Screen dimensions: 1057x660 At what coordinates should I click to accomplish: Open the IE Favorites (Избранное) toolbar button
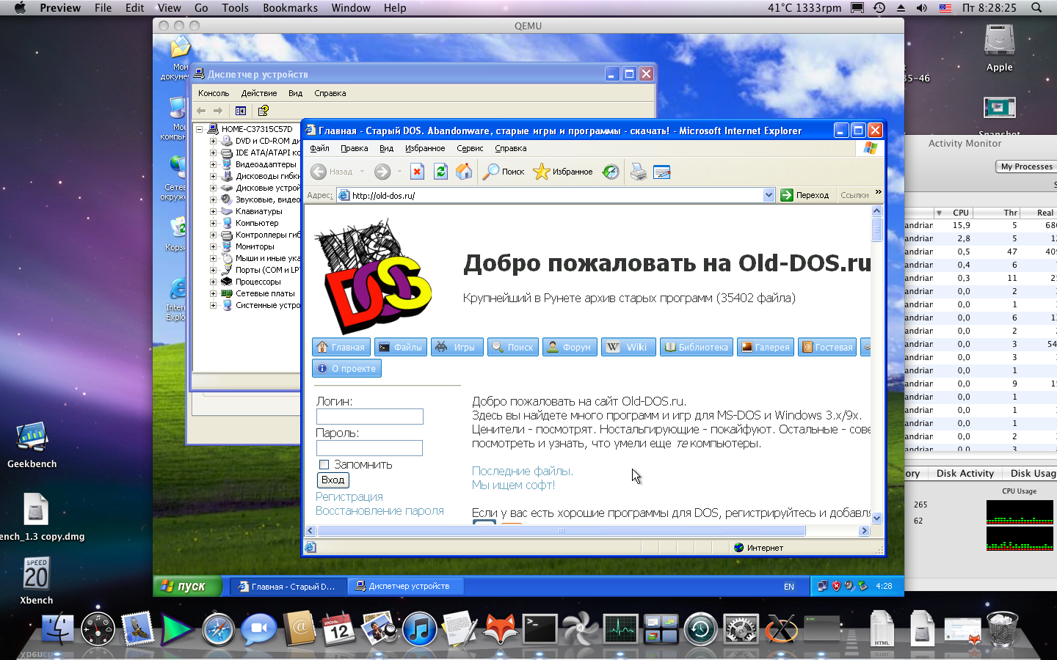coord(563,172)
